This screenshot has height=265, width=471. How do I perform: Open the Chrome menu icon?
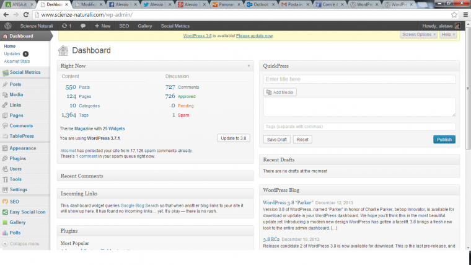(x=465, y=14)
